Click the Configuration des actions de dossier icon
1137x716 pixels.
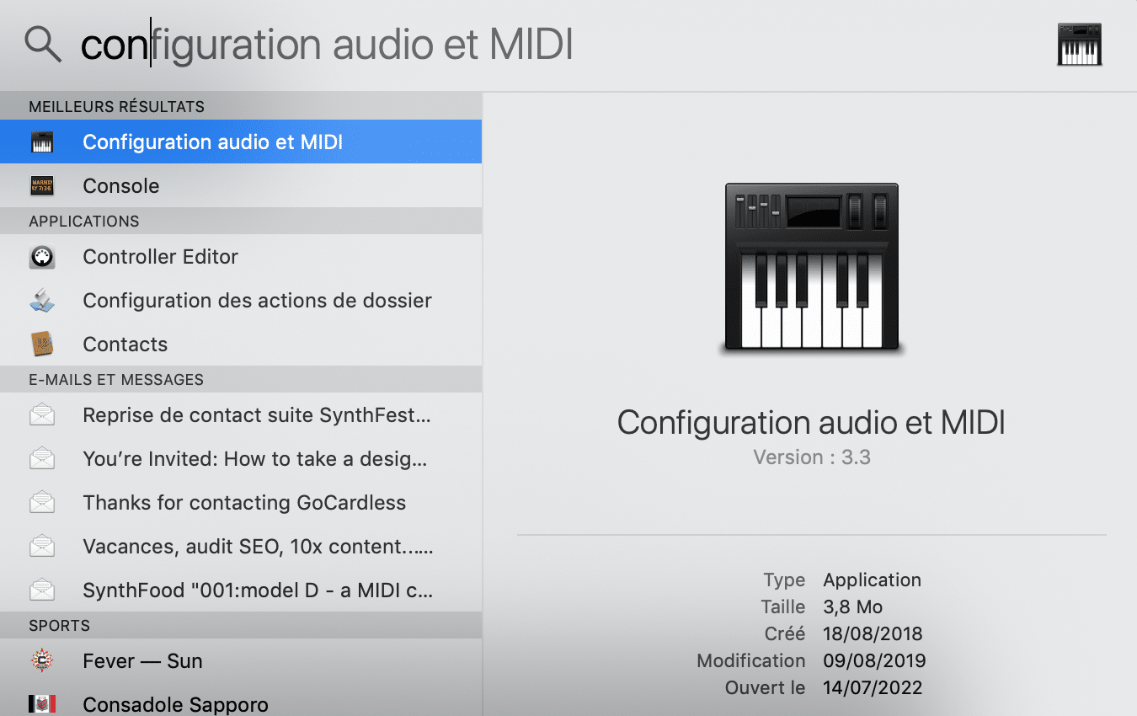pos(42,301)
